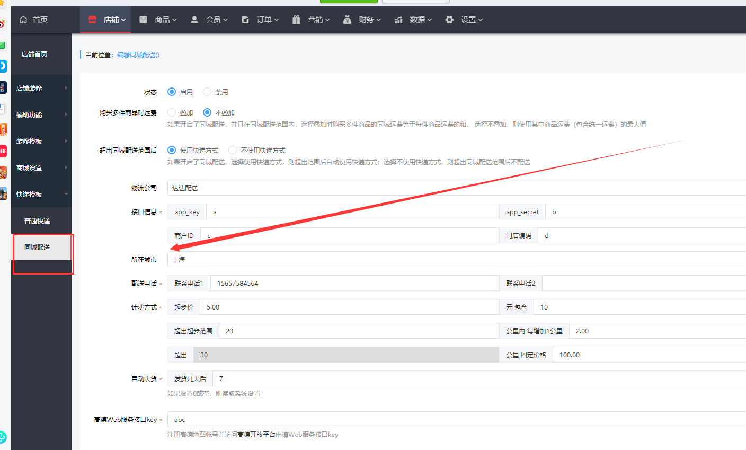746x450 pixels.
Task: Click the 设置 gear icon
Action: [449, 20]
